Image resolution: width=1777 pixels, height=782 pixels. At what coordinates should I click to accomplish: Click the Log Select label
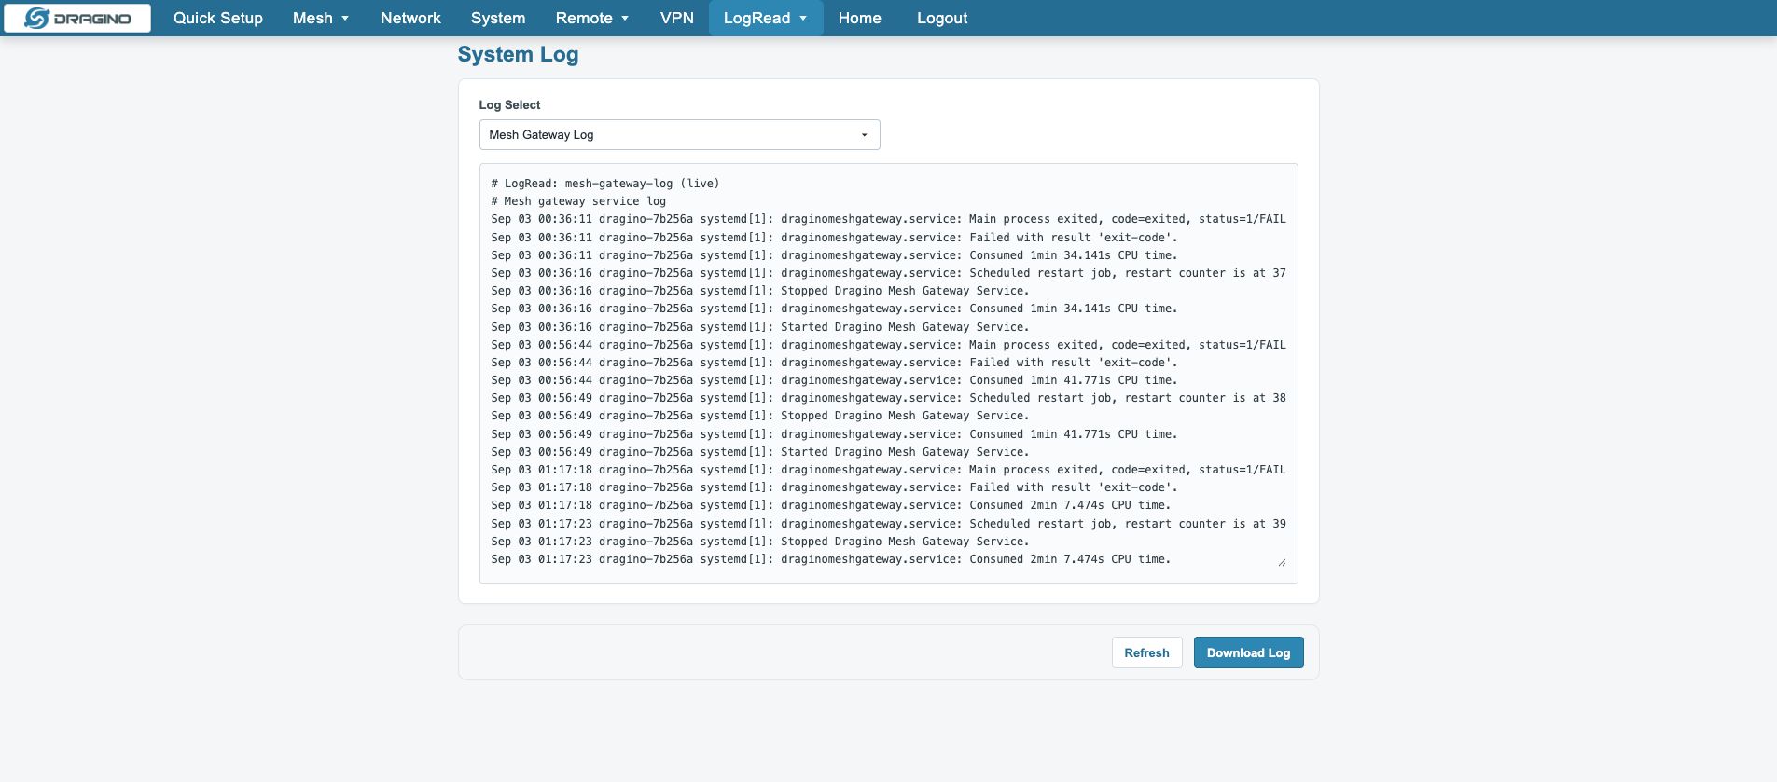click(509, 104)
